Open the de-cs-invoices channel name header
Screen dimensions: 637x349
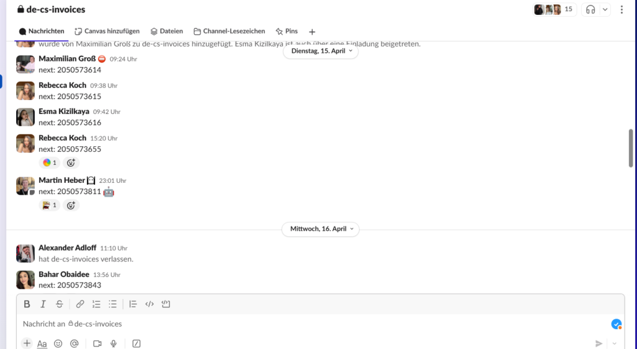coord(51,9)
